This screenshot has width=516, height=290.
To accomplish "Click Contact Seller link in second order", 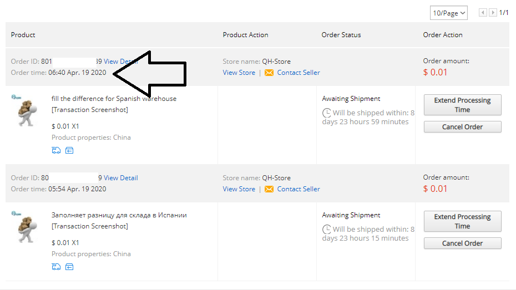I will pos(299,189).
